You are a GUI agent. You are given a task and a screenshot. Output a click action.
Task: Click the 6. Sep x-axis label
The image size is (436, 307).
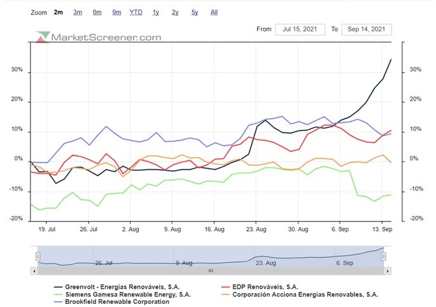(340, 230)
